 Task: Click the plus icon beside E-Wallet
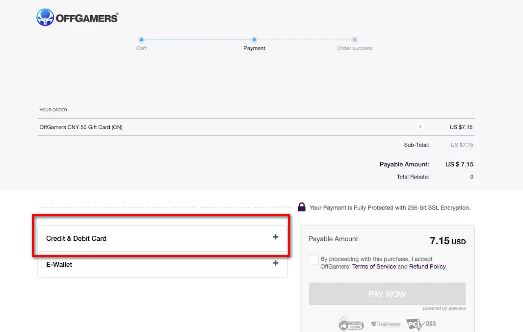(276, 263)
